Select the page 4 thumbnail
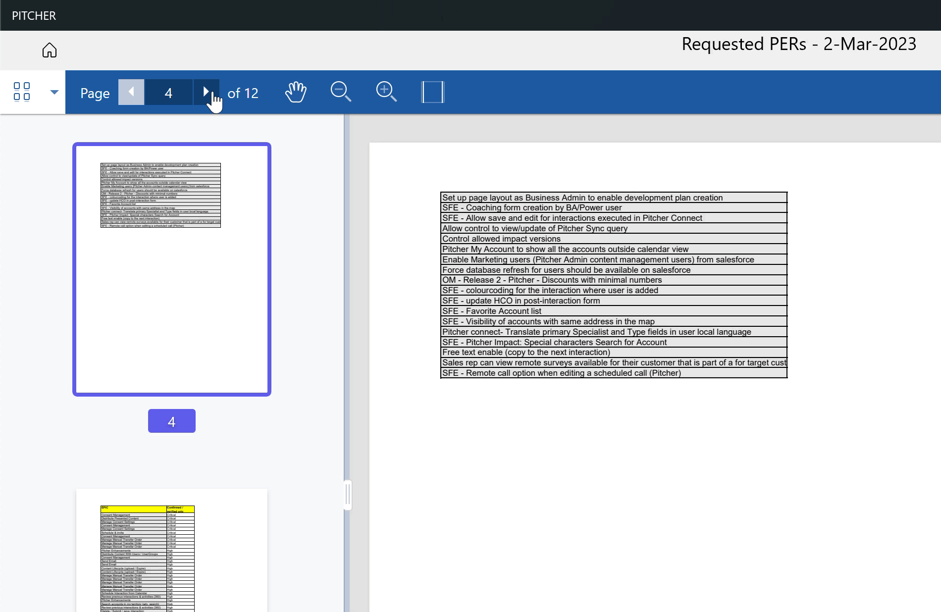 click(171, 269)
